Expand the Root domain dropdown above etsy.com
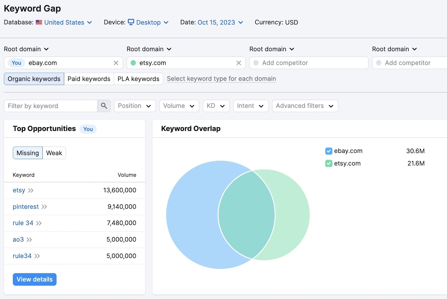The width and height of the screenshot is (447, 299). (149, 49)
